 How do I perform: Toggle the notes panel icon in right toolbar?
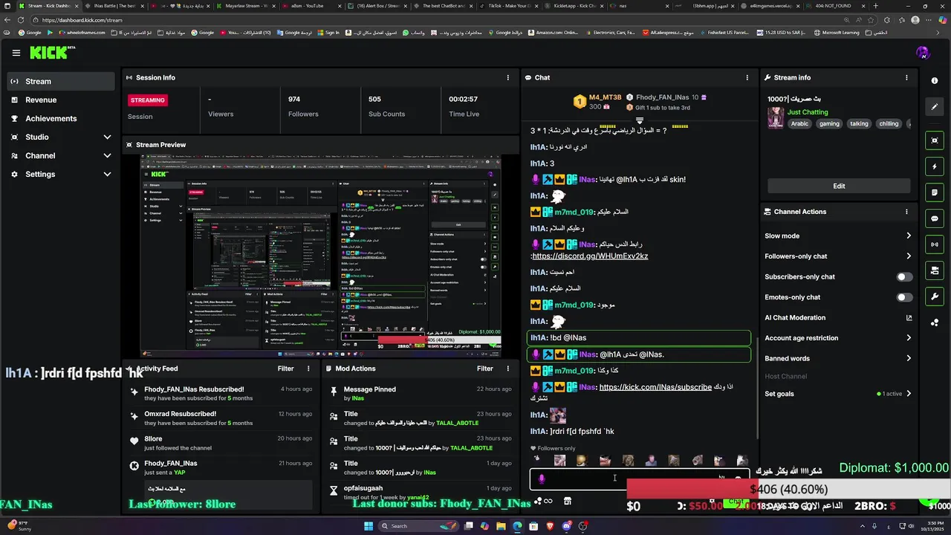pos(935,192)
